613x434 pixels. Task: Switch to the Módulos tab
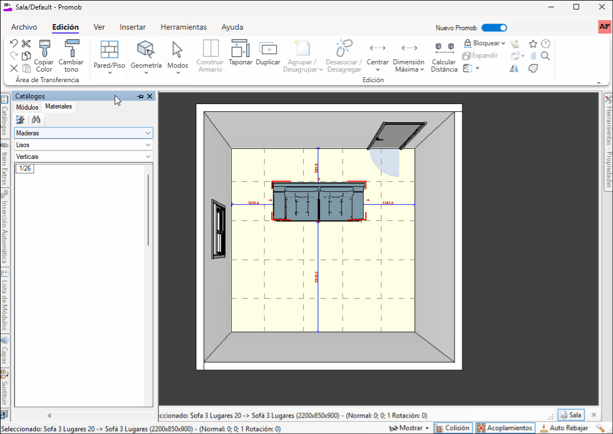click(x=27, y=107)
